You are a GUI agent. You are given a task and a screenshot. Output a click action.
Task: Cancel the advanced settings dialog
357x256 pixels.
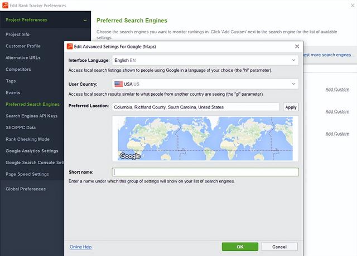[x=279, y=247]
